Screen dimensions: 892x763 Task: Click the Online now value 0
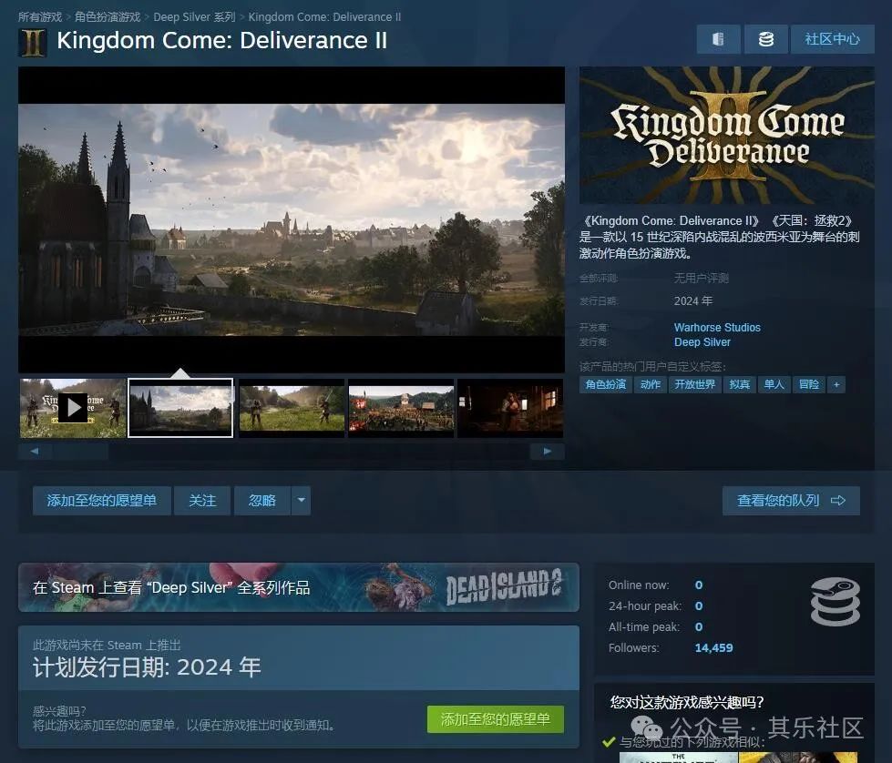click(x=699, y=585)
